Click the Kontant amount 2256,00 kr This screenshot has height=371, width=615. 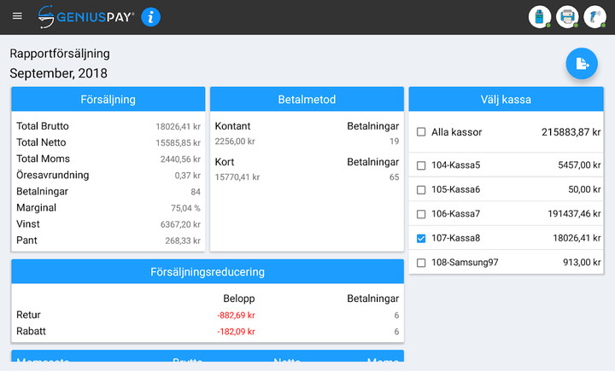(x=235, y=142)
